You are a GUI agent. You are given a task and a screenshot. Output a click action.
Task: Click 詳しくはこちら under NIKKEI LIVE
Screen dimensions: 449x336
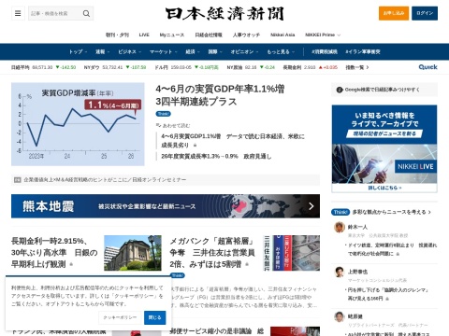point(384,188)
